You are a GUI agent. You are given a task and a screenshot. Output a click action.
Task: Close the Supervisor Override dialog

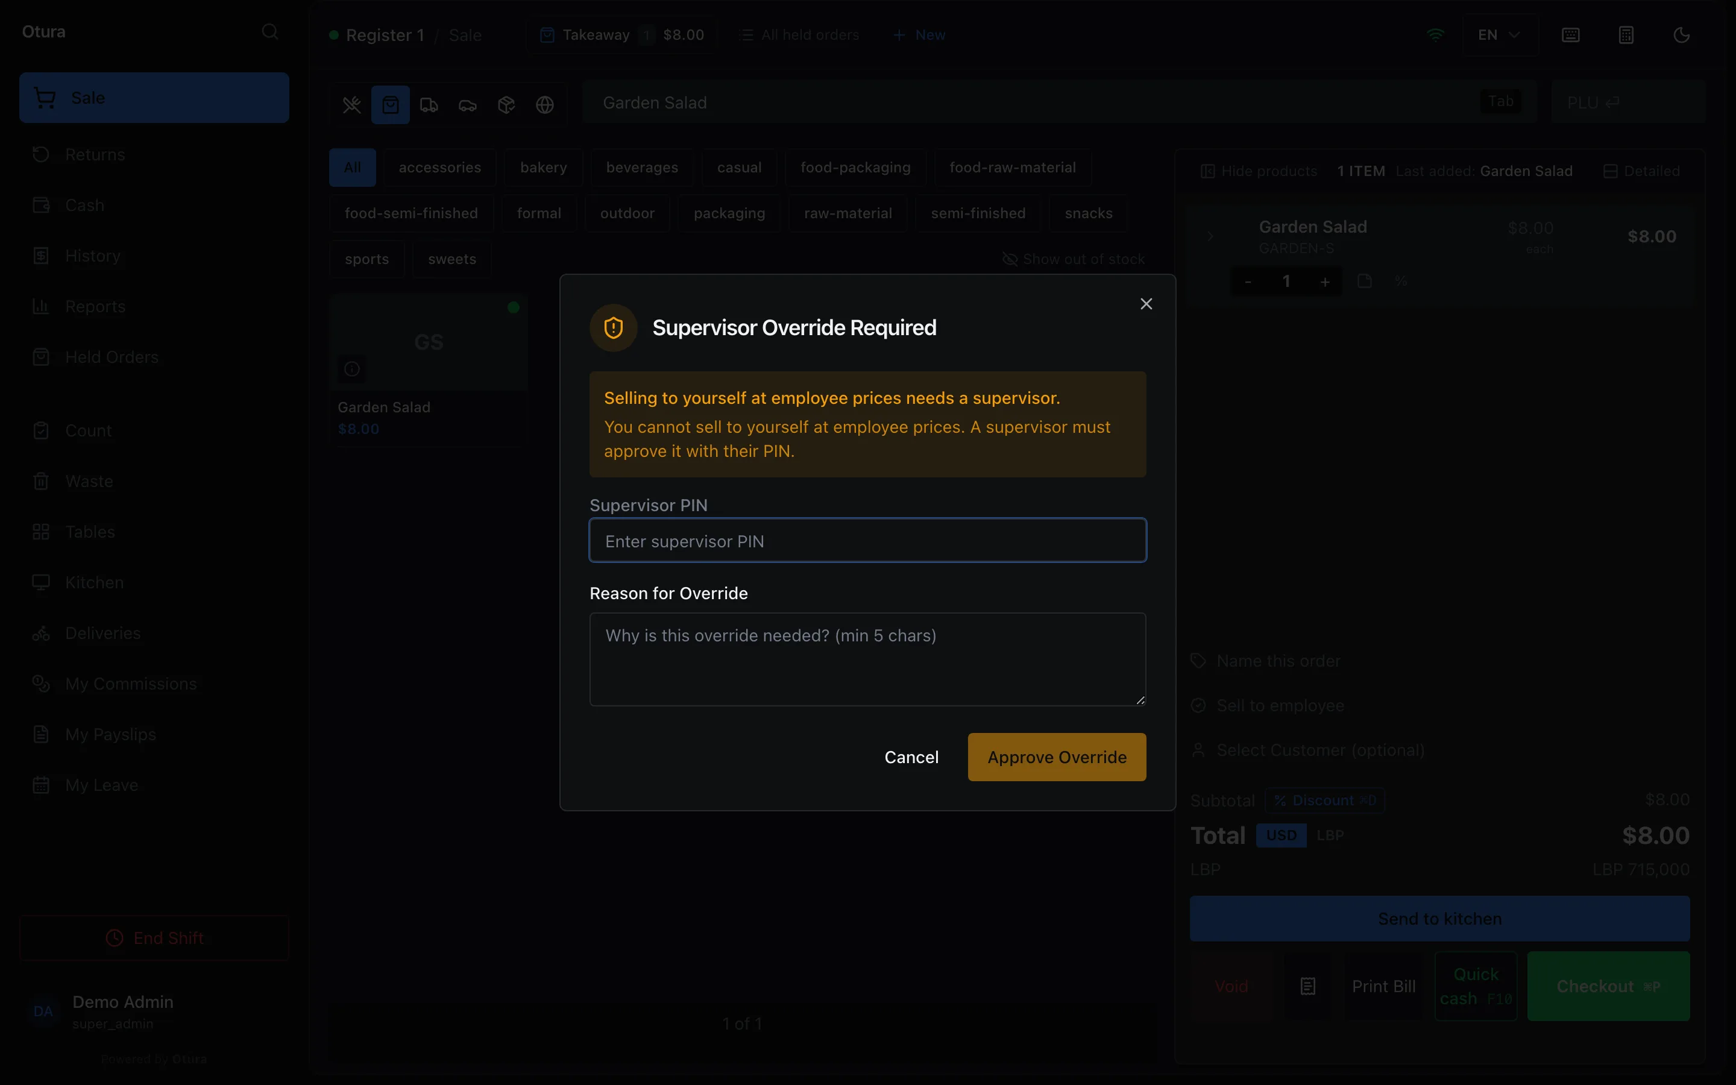(1146, 304)
